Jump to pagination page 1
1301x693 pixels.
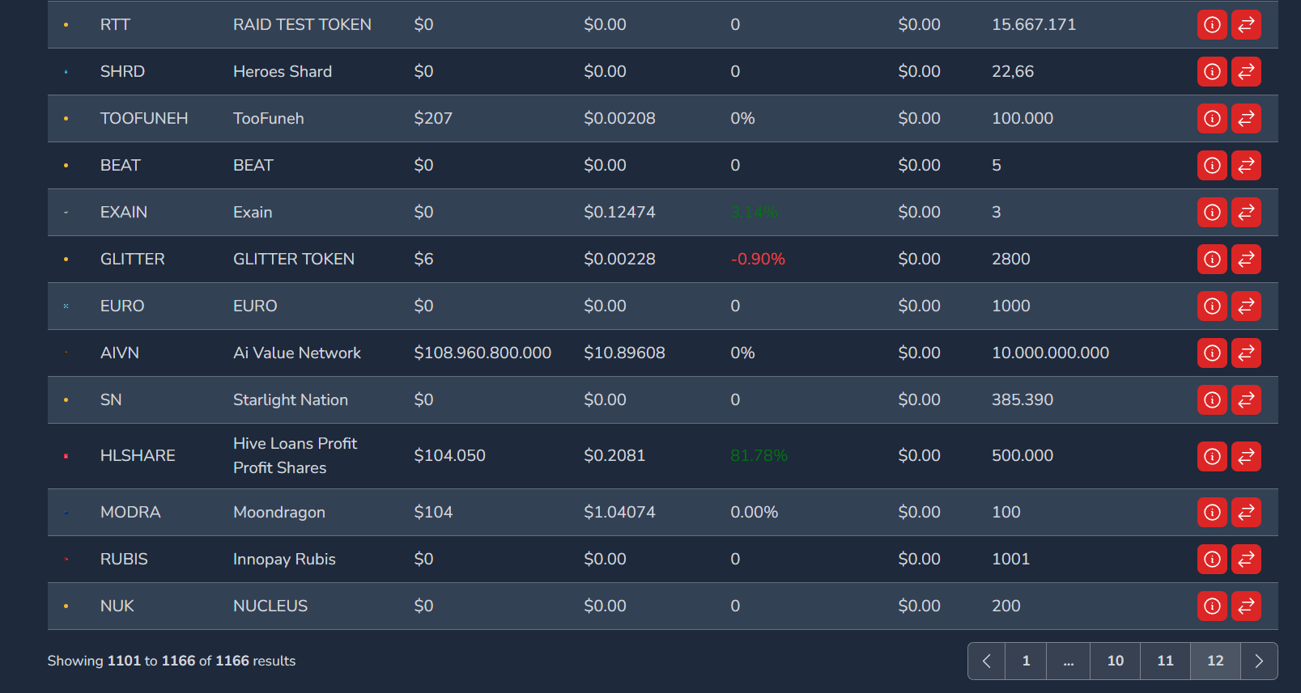pyautogui.click(x=1026, y=661)
